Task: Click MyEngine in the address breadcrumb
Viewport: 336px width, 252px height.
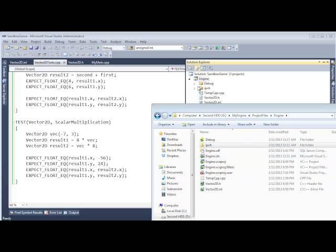Action: click(239, 115)
